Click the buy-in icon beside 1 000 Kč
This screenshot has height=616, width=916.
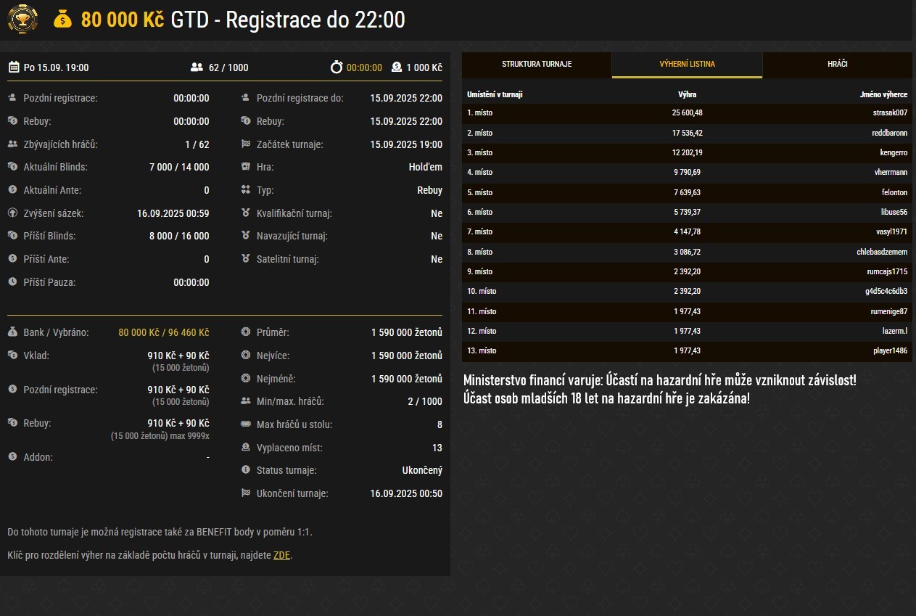click(397, 67)
